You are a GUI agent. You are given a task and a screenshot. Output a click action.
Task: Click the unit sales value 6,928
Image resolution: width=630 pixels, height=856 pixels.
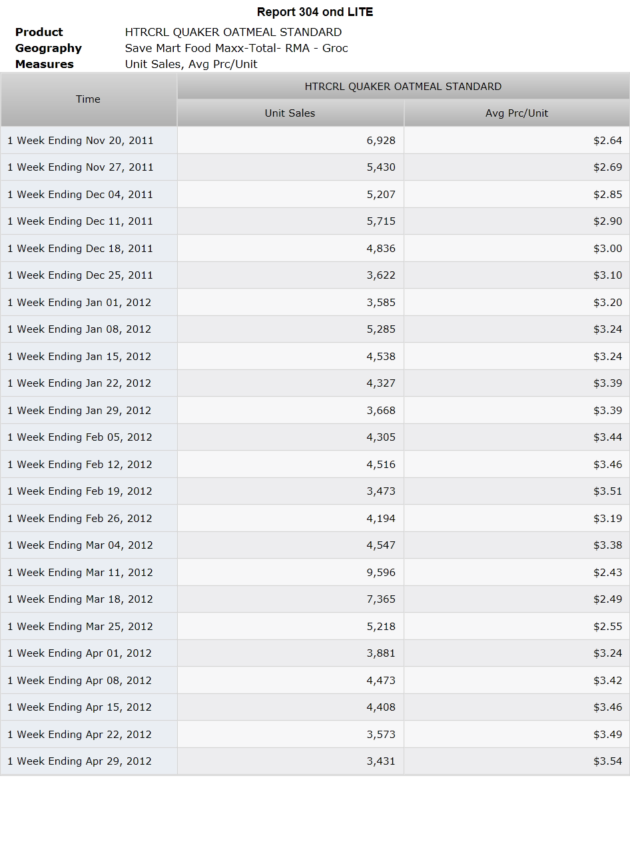point(381,141)
